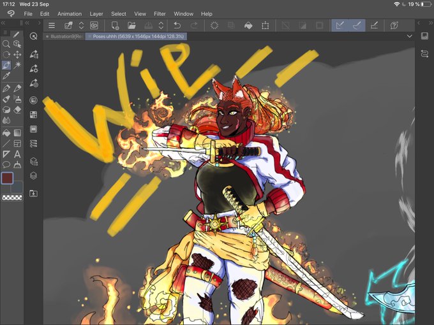Click the Scale/Rotate transform icon
Screen dimensions: 434x325
[265, 25]
